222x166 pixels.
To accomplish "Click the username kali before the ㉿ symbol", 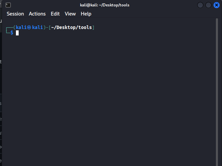I will [x=21, y=27].
